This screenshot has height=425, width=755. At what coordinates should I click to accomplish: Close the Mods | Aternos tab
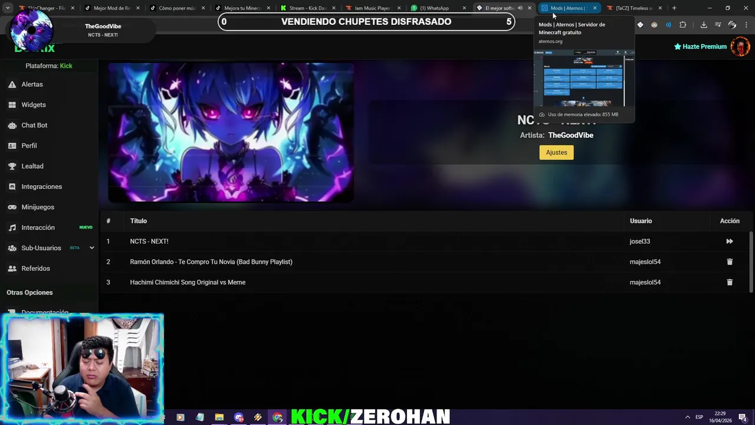click(x=595, y=8)
